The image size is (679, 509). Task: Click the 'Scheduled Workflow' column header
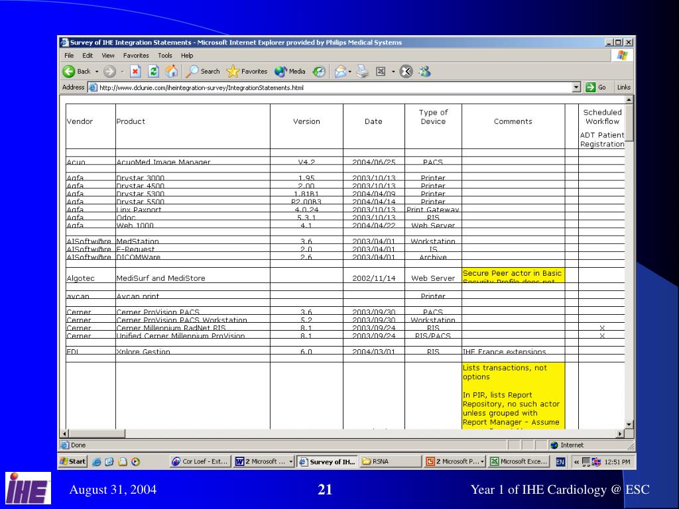coord(602,117)
